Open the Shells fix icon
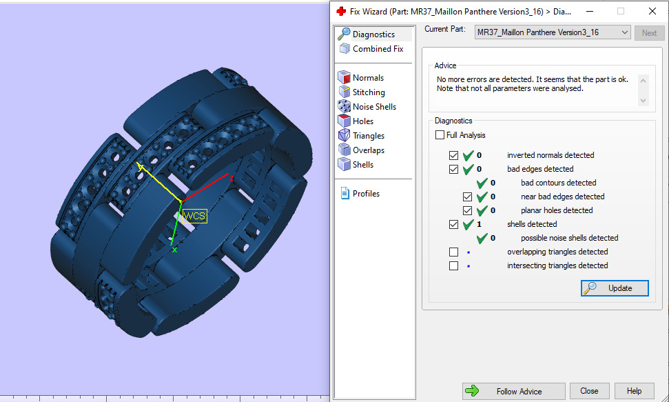 click(344, 165)
